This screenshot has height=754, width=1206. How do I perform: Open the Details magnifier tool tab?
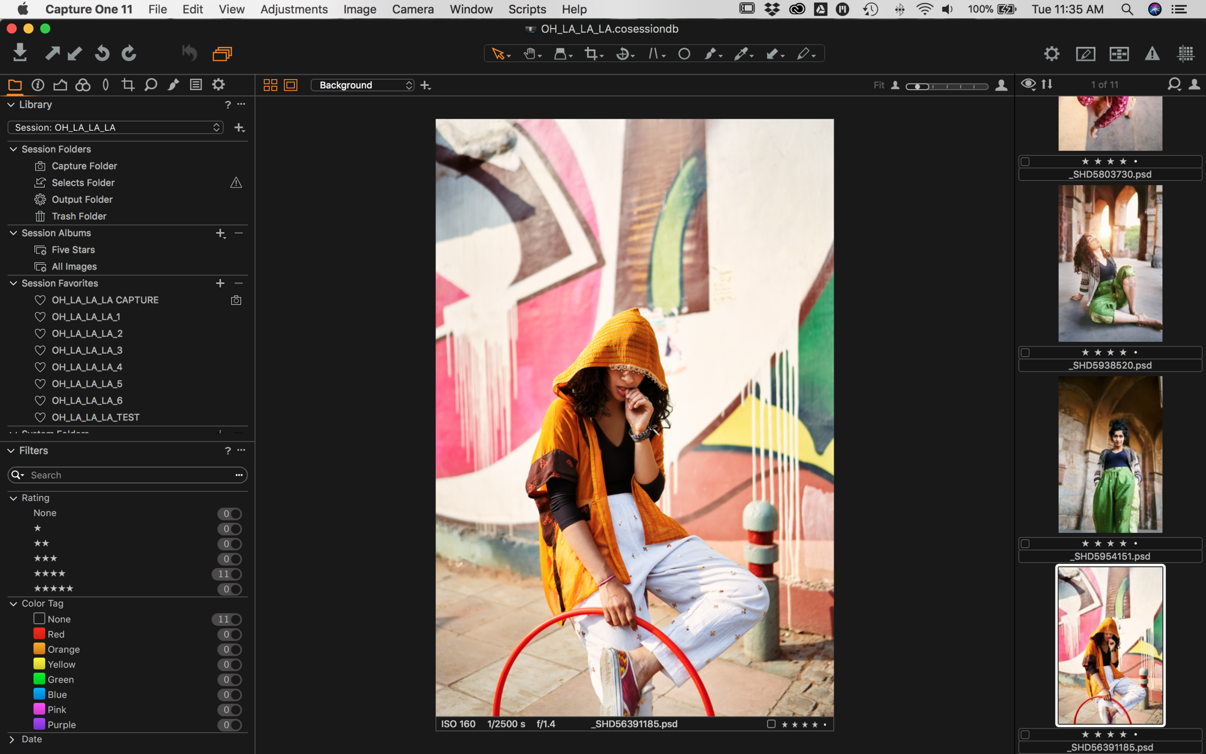pyautogui.click(x=151, y=85)
